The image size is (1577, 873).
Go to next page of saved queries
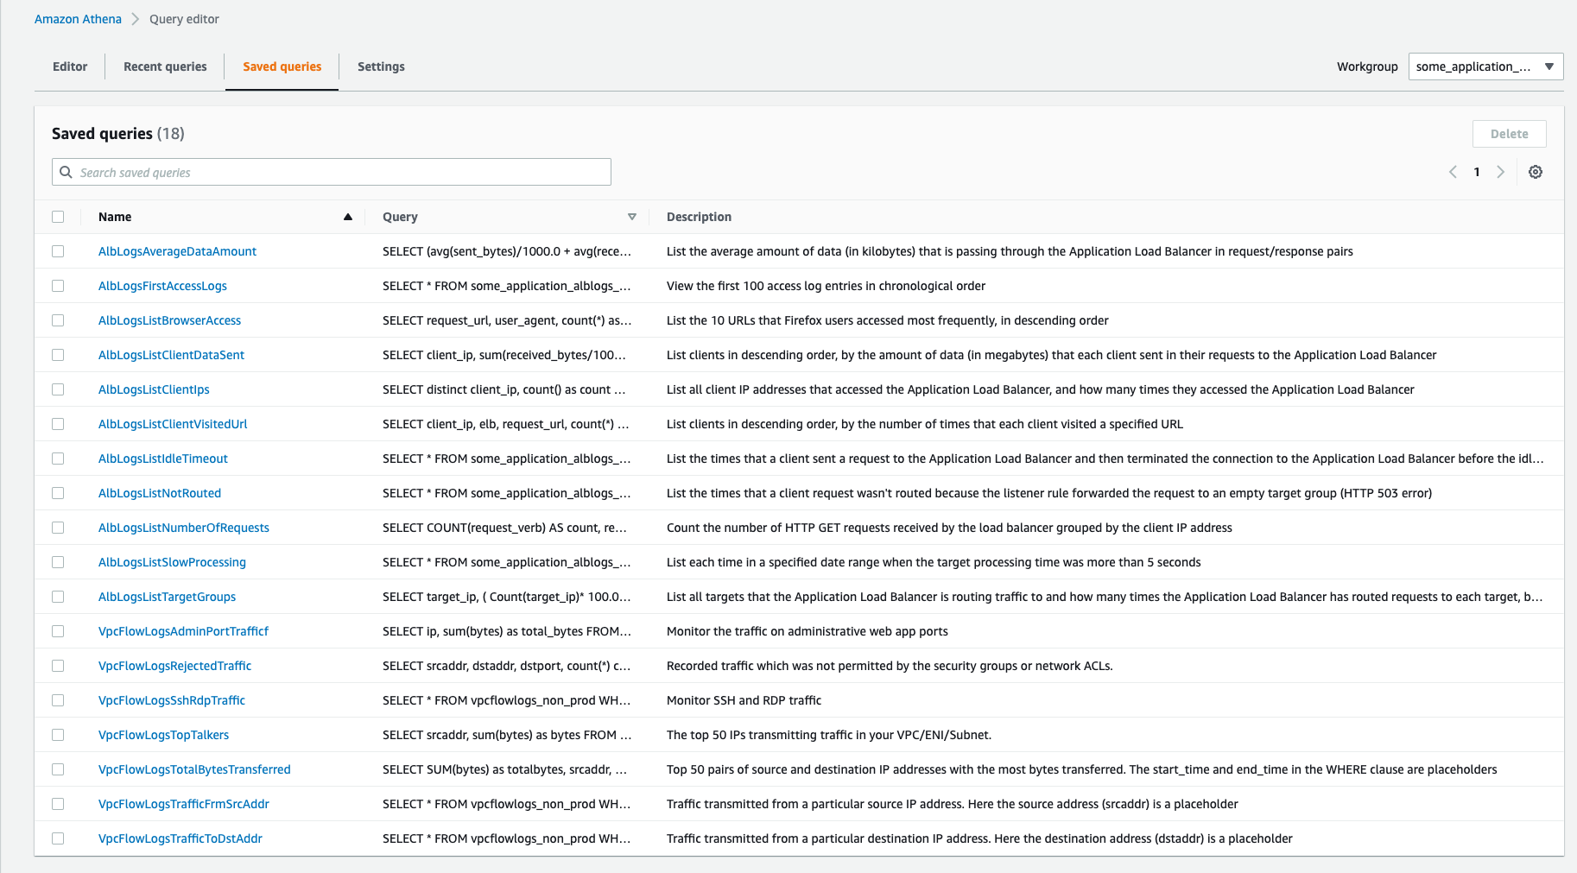pos(1501,172)
